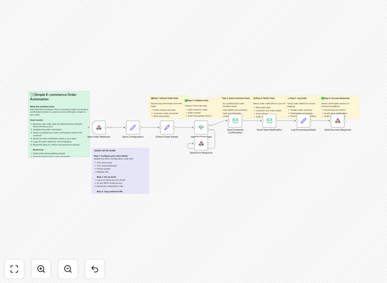Click the 'Send Error Response' node label
The height and width of the screenshot is (283, 387).
point(201,153)
